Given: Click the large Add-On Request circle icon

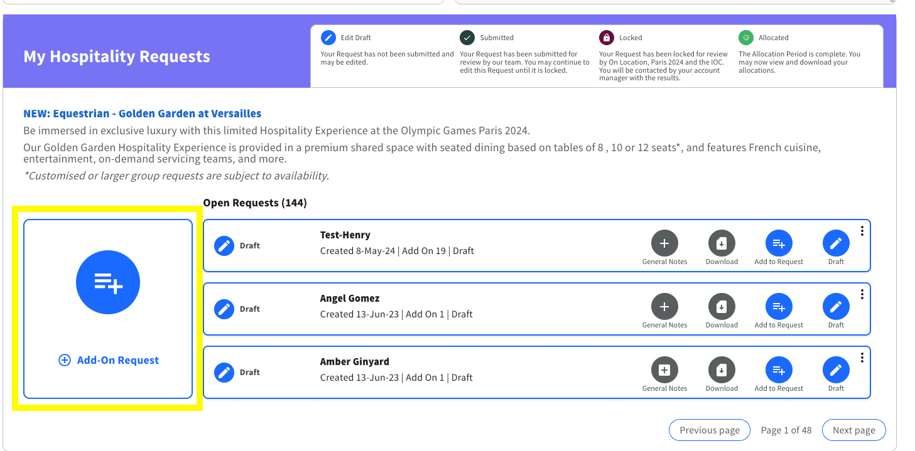Looking at the screenshot, I should (x=108, y=283).
